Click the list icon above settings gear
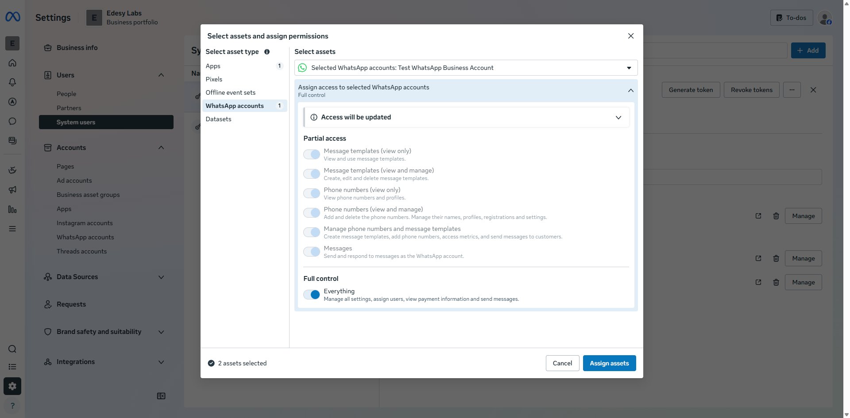This screenshot has width=850, height=418. click(12, 367)
